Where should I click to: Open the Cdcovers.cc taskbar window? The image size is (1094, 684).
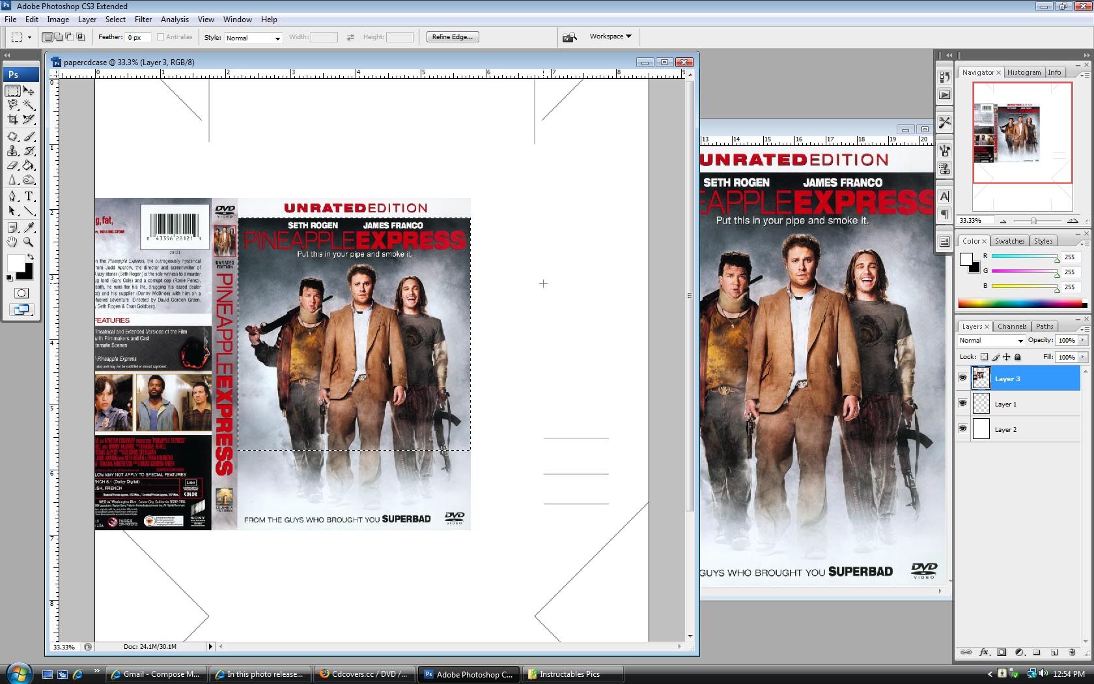365,674
